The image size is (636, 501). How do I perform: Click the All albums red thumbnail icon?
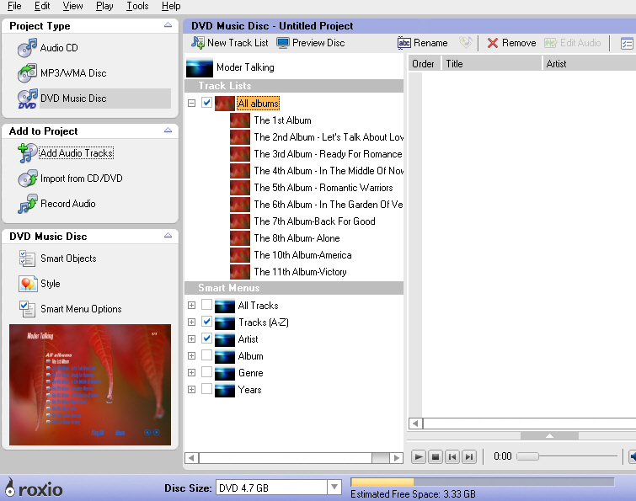[x=225, y=104]
